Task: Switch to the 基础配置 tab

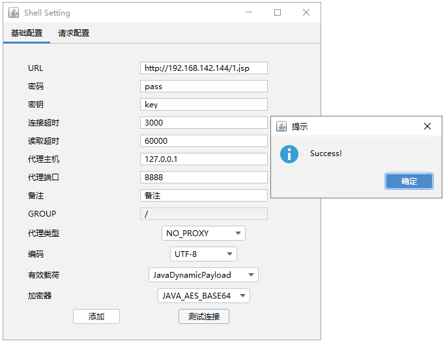Action: pyautogui.click(x=27, y=33)
